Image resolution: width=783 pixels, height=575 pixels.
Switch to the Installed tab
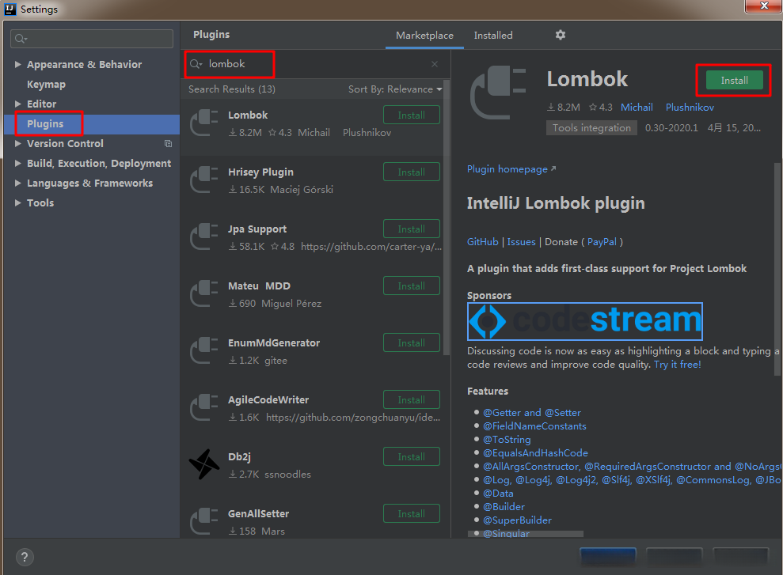tap(493, 36)
